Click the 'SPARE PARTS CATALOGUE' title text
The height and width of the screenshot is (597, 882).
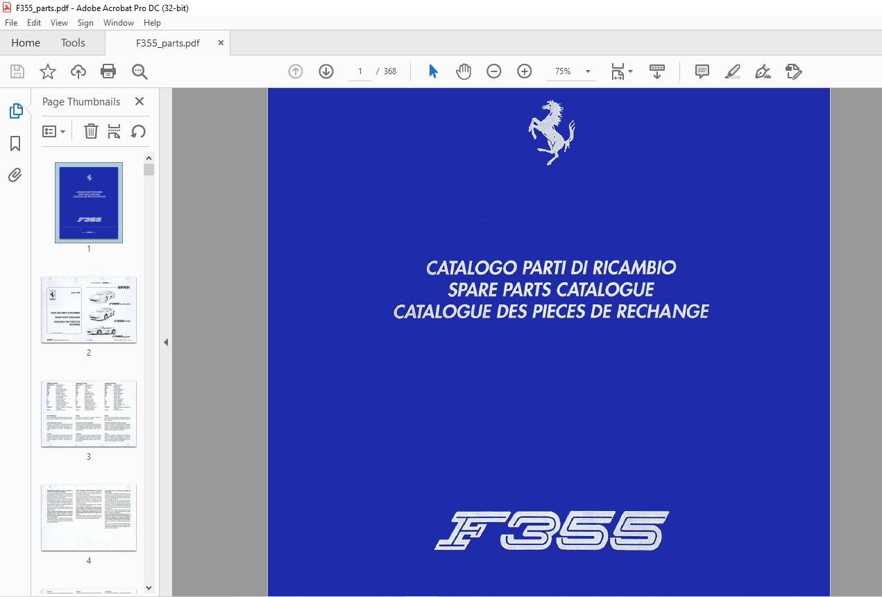tap(551, 289)
